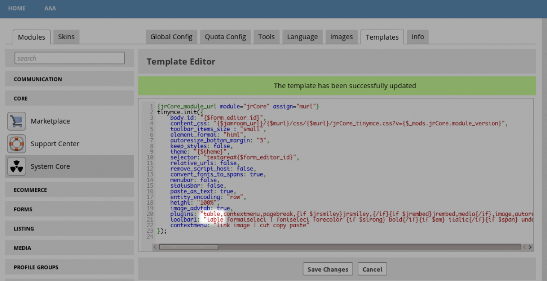547x281 pixels.
Task: Open the Quota Config tab
Action: tap(225, 37)
